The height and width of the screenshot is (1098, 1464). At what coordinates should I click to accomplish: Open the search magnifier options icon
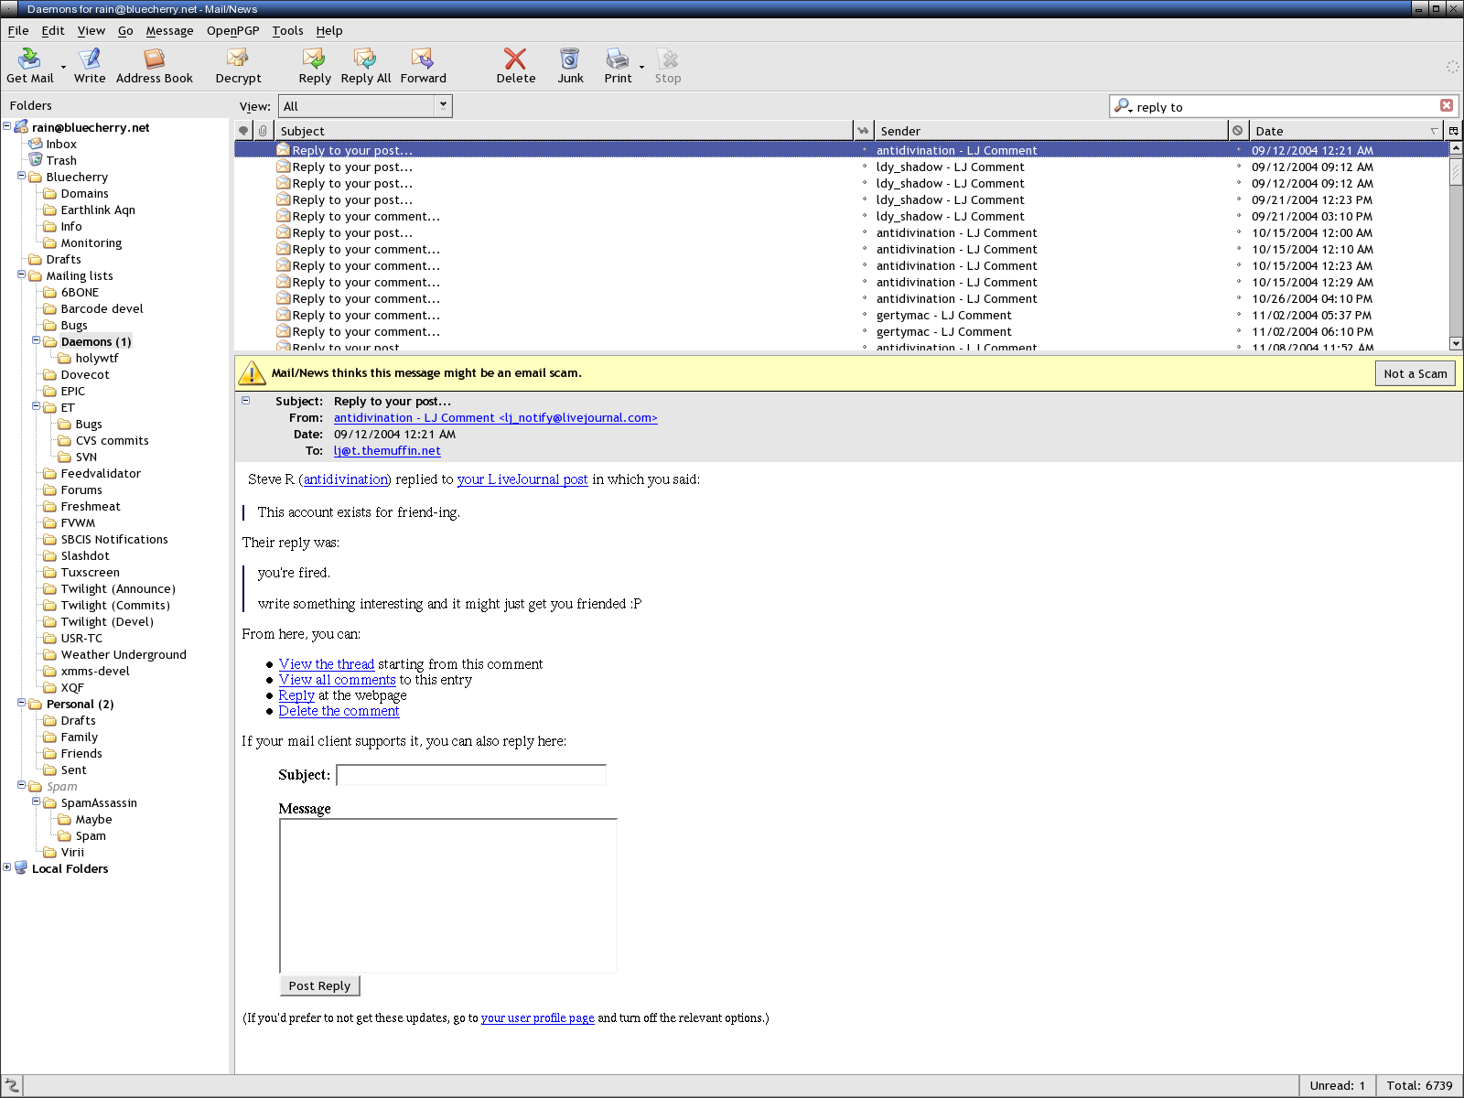pos(1124,106)
